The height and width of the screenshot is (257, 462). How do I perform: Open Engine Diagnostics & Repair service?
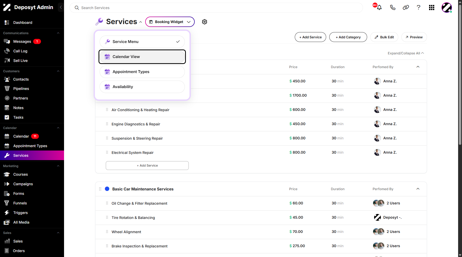coord(136,124)
